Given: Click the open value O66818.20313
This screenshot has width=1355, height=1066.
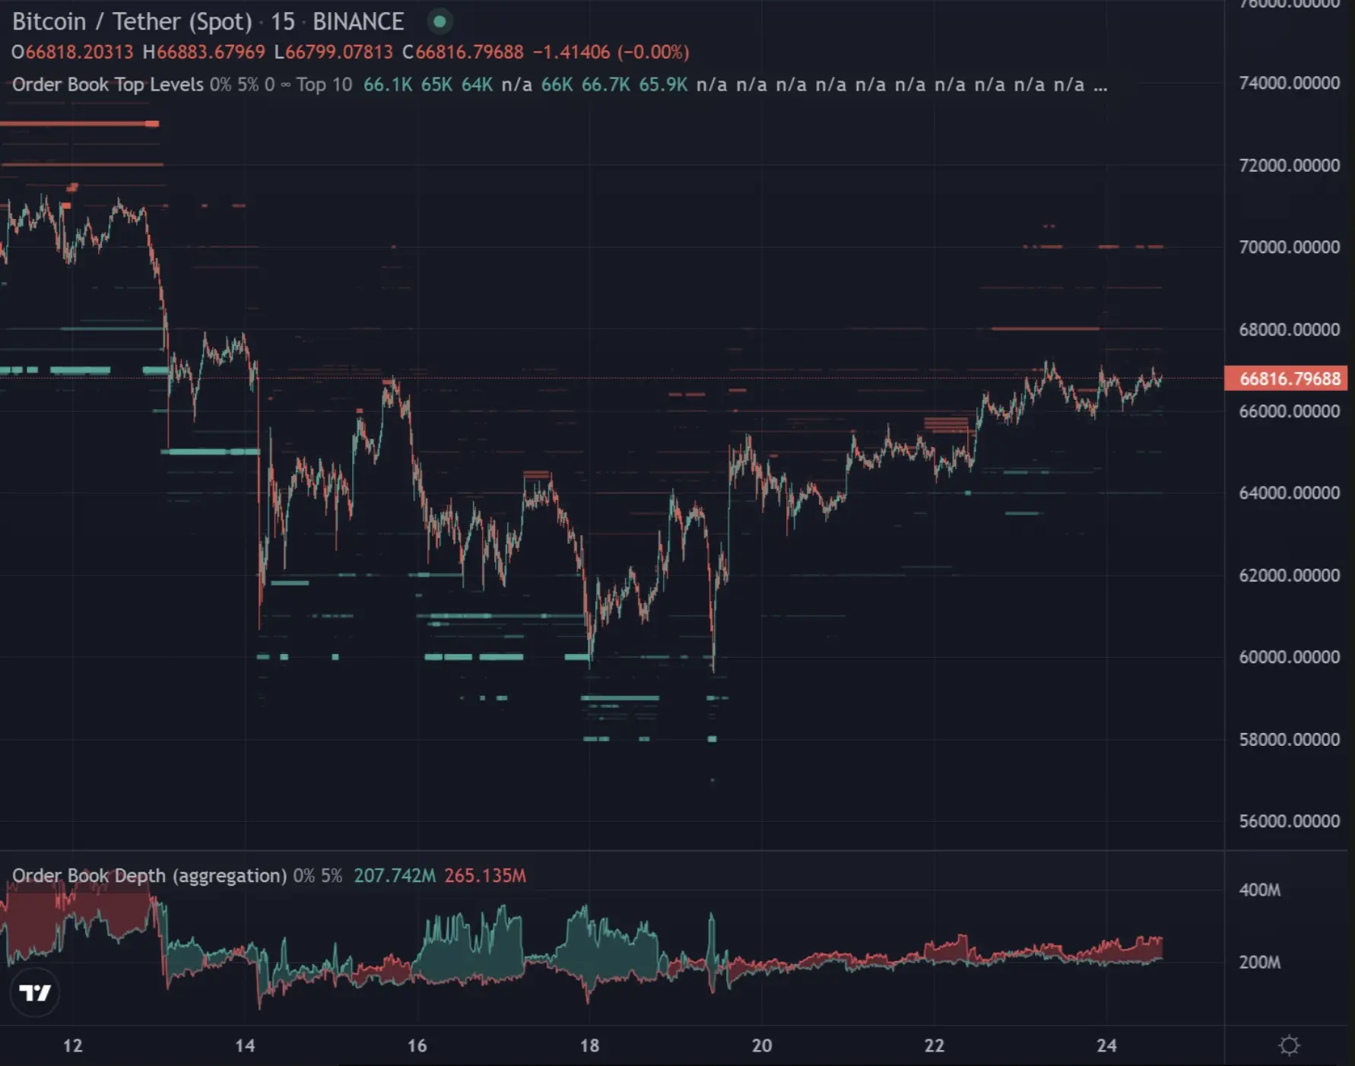Looking at the screenshot, I should tap(72, 52).
